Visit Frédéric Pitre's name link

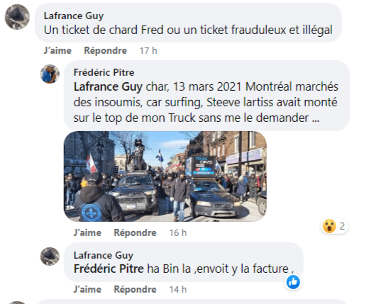pos(104,72)
